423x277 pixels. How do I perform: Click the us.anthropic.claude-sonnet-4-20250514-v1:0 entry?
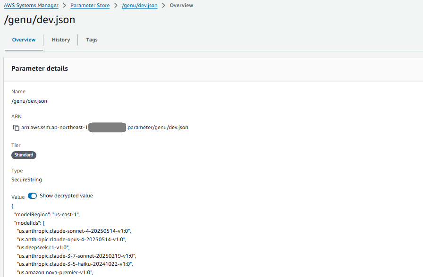coord(74,231)
